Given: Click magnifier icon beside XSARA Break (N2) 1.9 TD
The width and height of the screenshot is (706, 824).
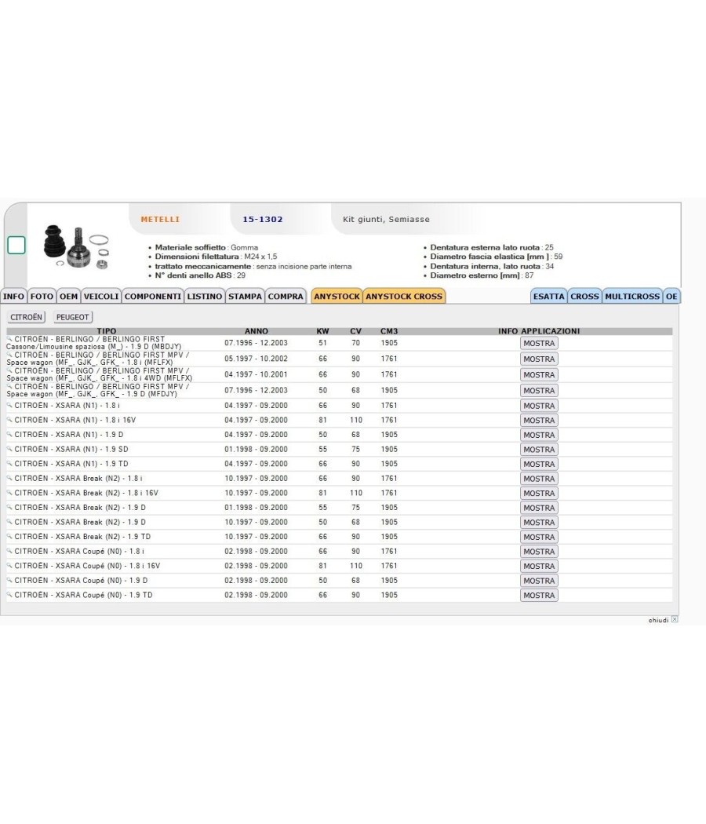Looking at the screenshot, I should pos(9,536).
